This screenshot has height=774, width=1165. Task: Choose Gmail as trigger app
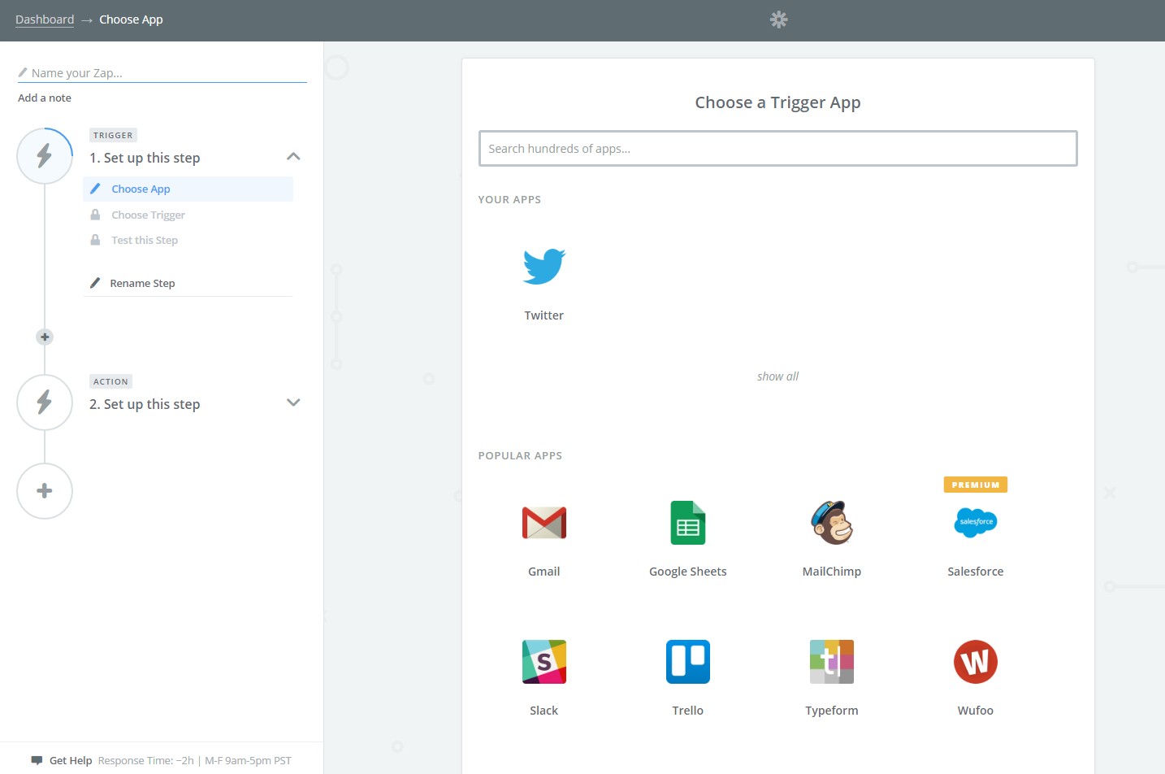(544, 523)
